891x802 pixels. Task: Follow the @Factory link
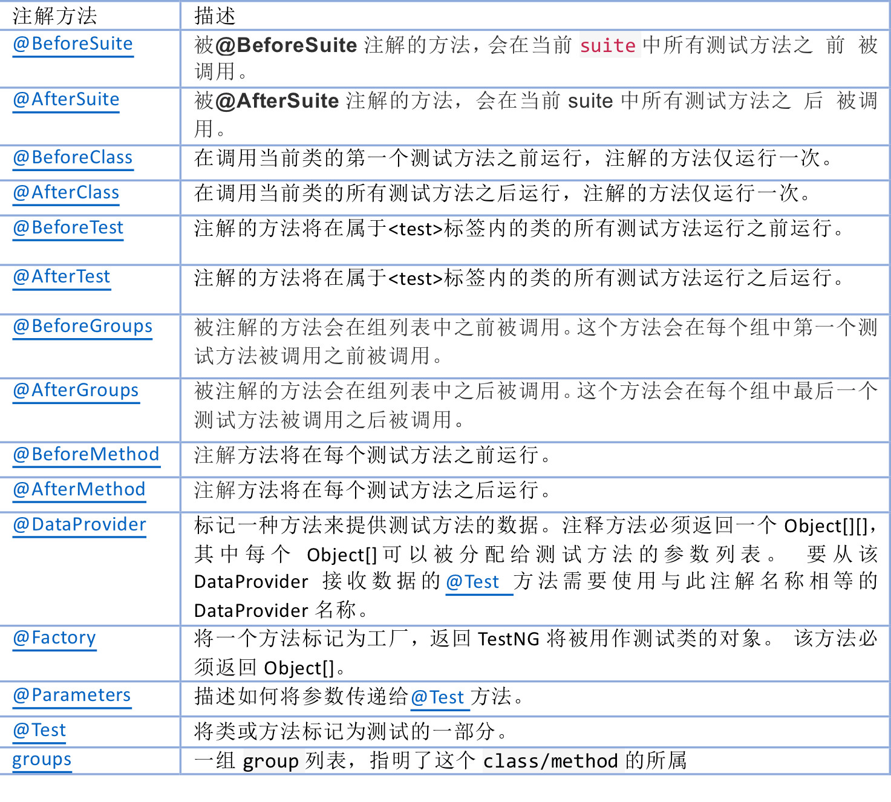54,638
